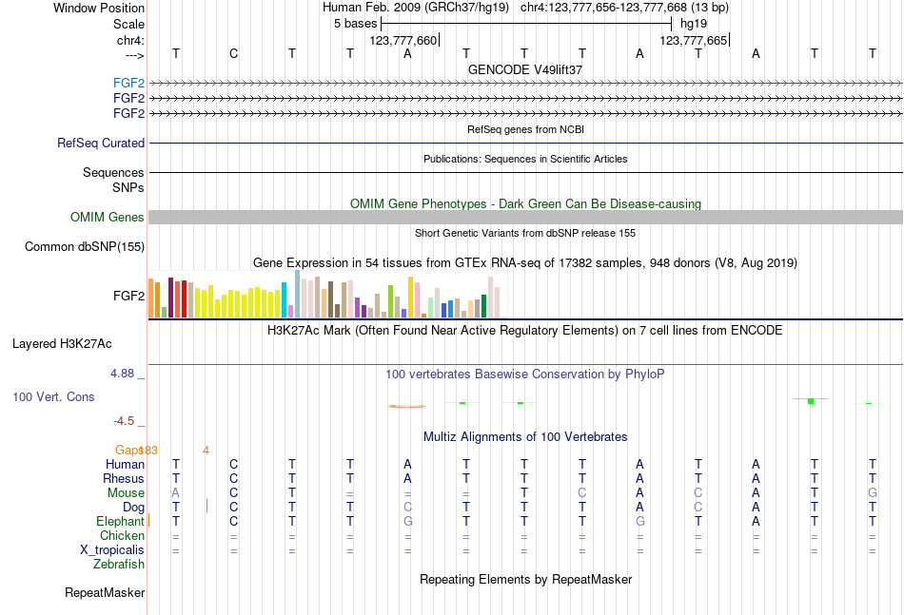Click 100 vertebrates Basewise Conservation by PhyloP title

tap(525, 375)
